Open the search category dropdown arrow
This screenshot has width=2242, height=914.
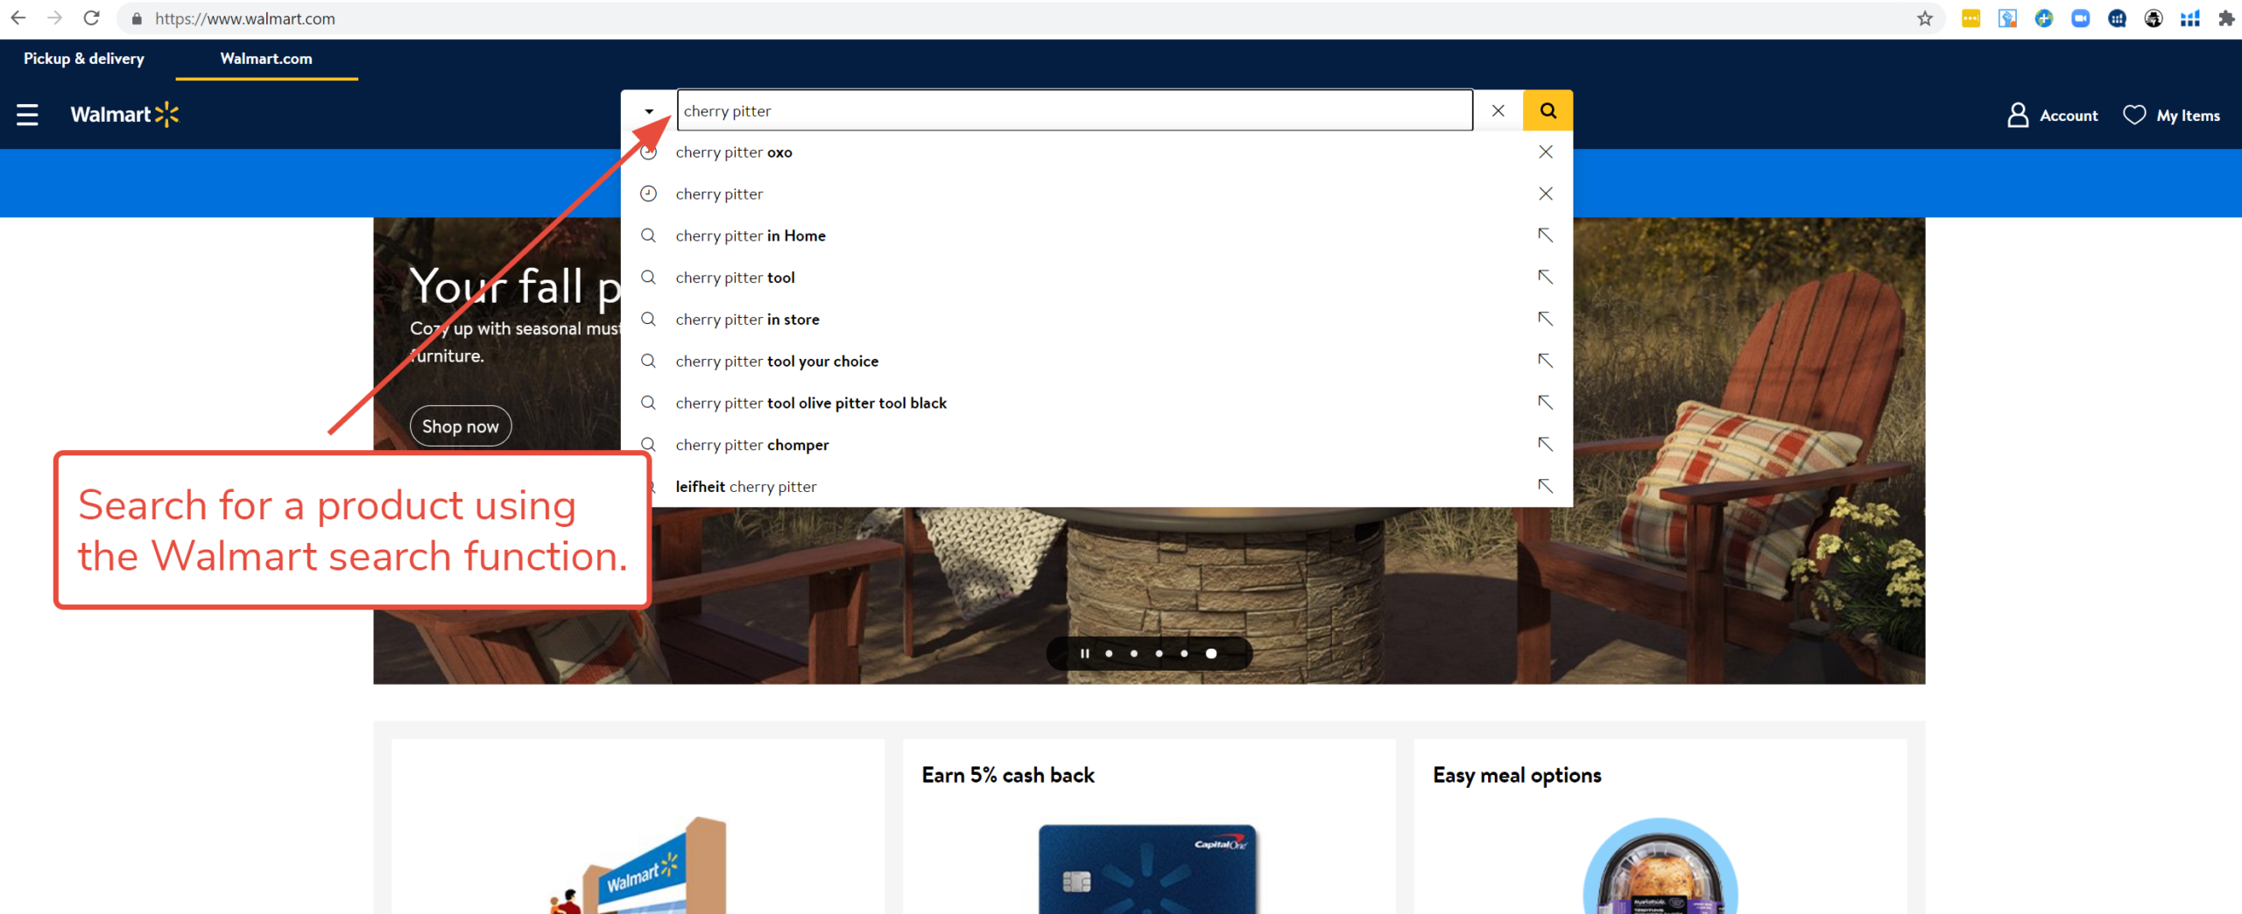tap(648, 110)
